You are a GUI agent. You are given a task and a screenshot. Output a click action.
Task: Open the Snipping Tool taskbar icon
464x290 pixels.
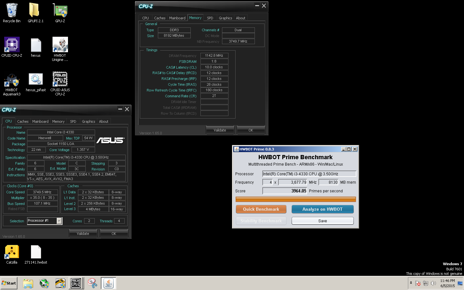pyautogui.click(x=92, y=283)
